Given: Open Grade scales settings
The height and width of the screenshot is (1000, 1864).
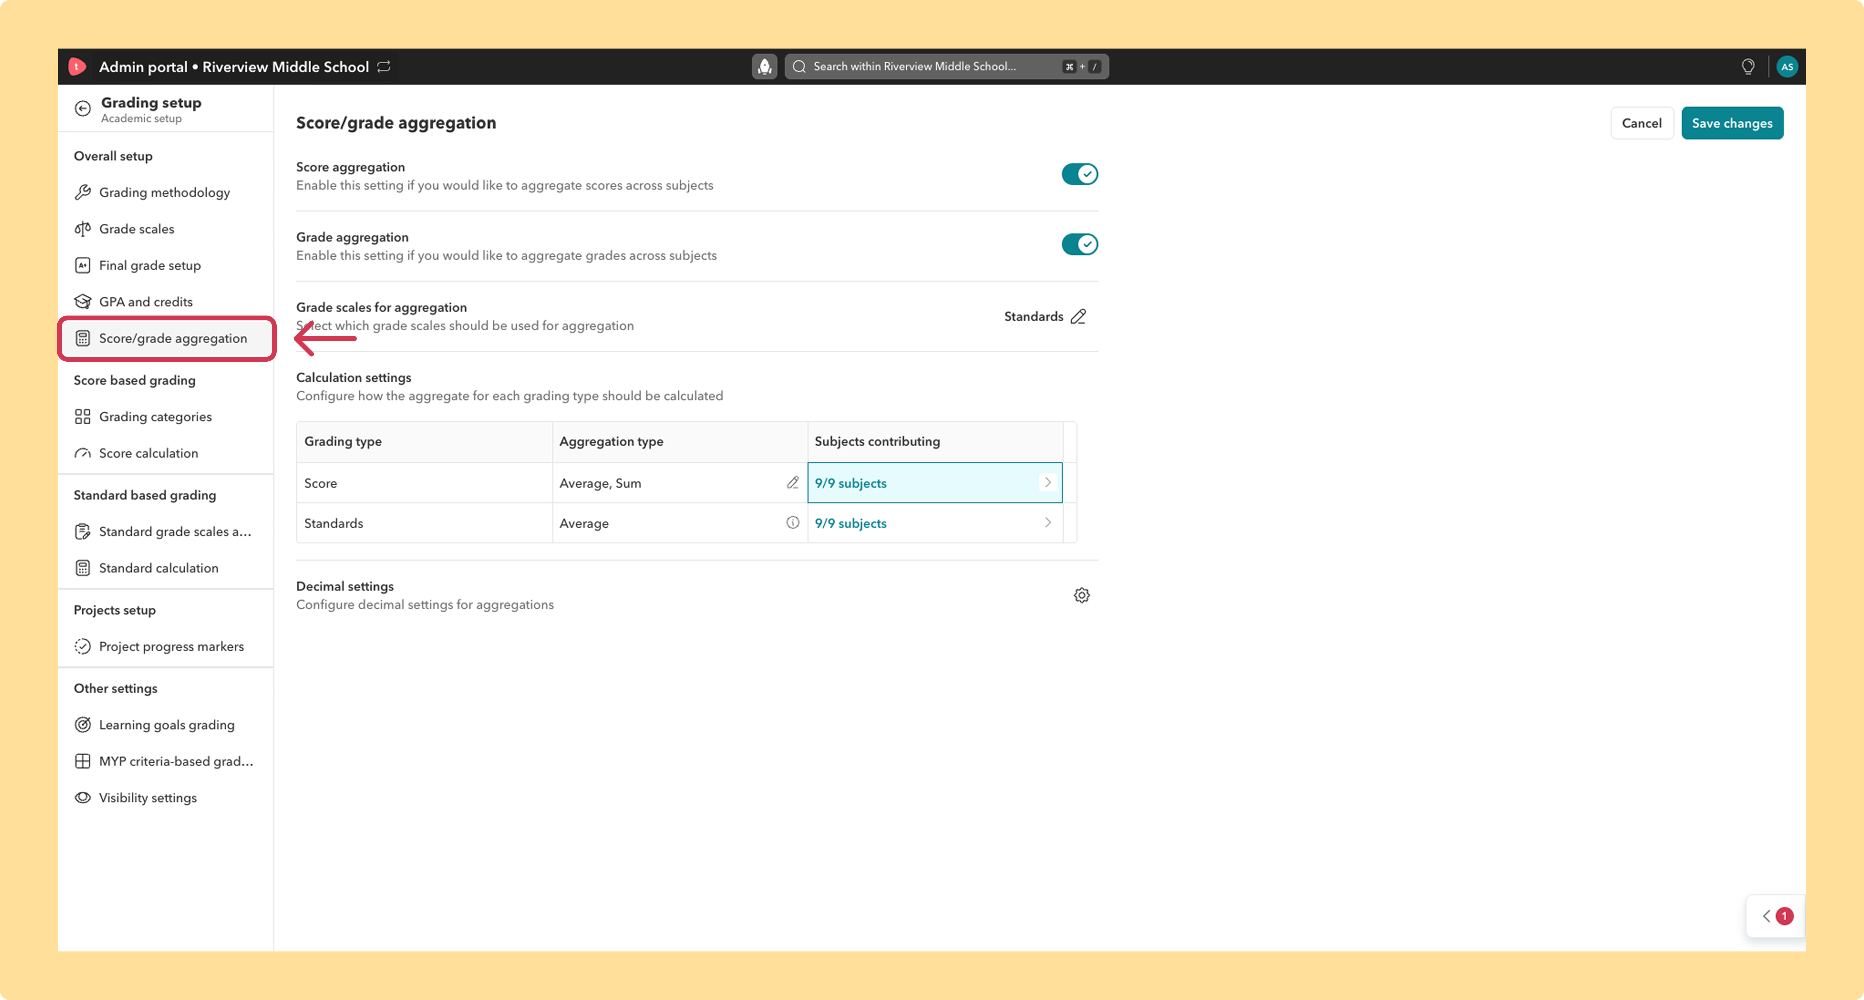Looking at the screenshot, I should point(166,229).
